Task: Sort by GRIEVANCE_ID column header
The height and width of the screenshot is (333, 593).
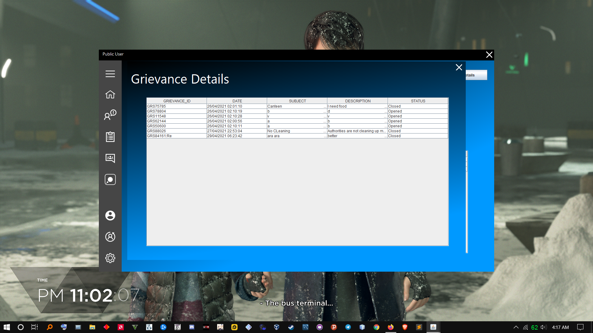Action: point(177,101)
